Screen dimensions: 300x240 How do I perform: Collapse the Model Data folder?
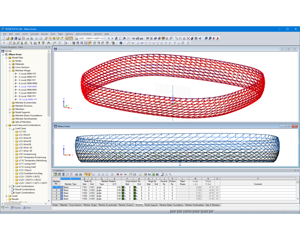click(6, 58)
